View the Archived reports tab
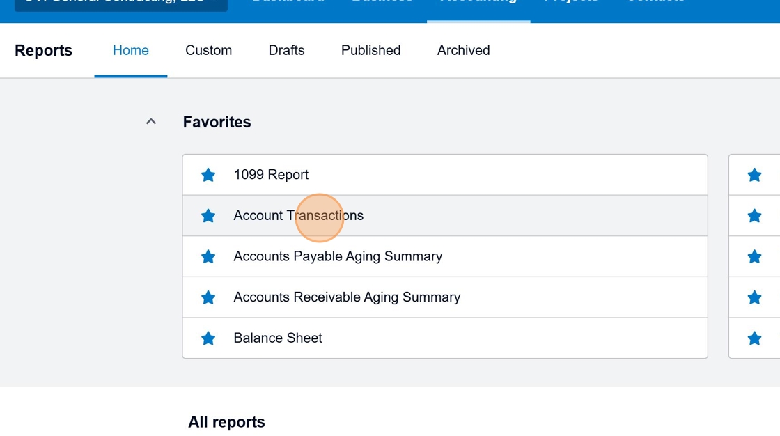 pos(463,50)
